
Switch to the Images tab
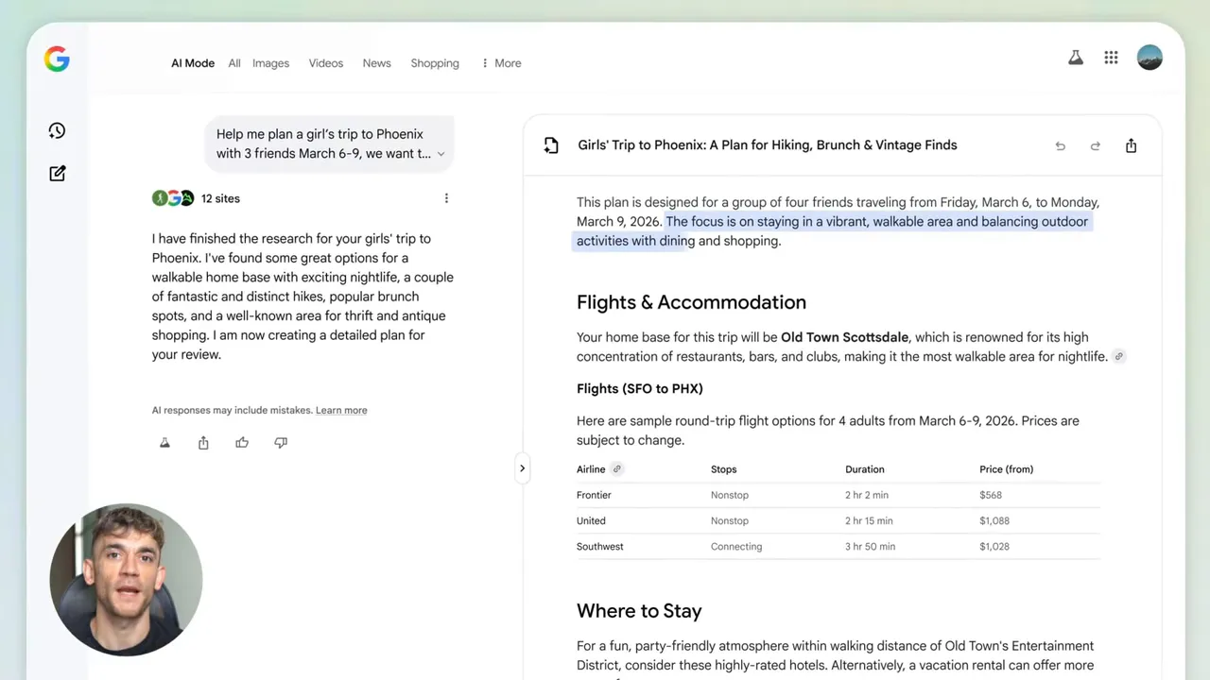pyautogui.click(x=270, y=63)
